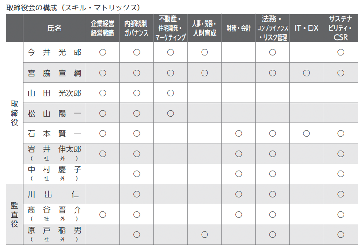Click the 監査役 row group label

pos(15,214)
